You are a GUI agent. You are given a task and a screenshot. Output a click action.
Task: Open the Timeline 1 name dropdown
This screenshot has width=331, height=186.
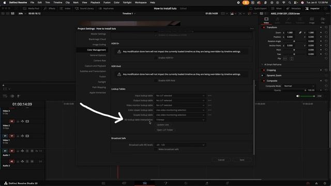tap(129, 13)
